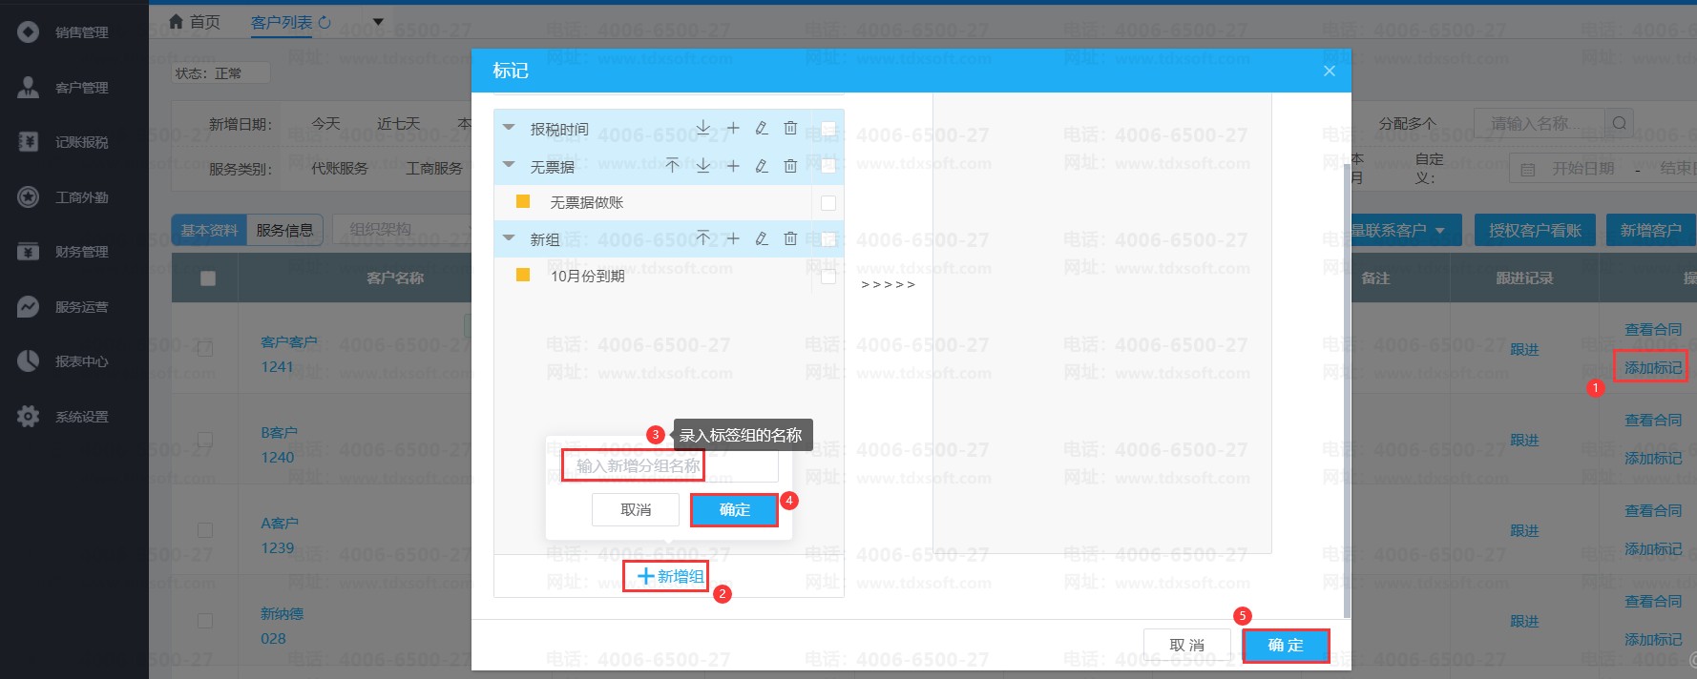
Task: Tick the 报税时间 group checkbox
Action: (828, 129)
